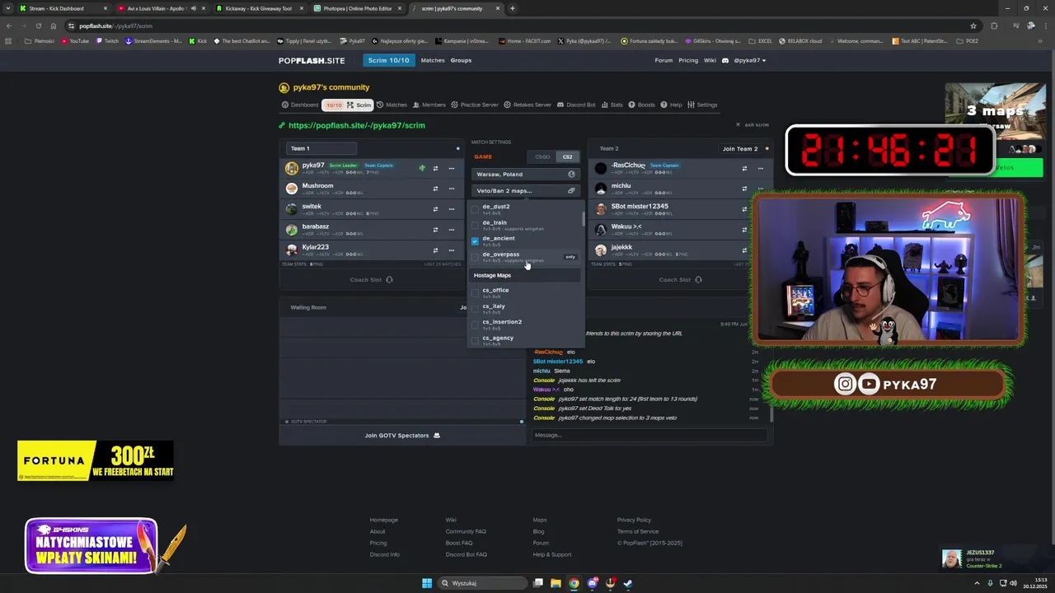
Task: Click the scrim link chain icon
Action: [282, 125]
